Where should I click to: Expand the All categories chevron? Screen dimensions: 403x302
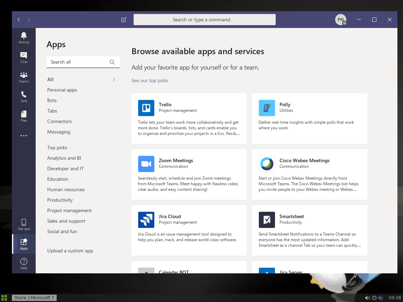[114, 79]
